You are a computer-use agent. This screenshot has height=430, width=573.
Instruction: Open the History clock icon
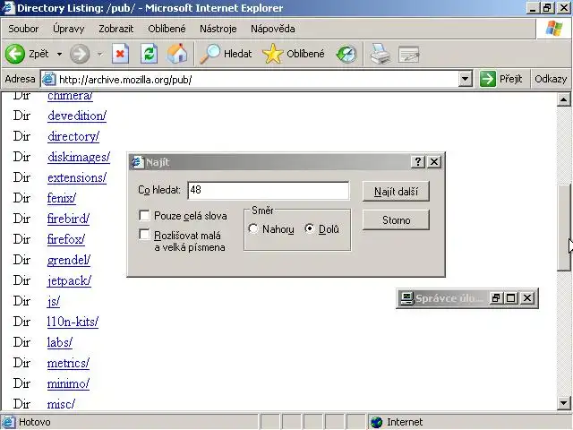[x=346, y=54]
